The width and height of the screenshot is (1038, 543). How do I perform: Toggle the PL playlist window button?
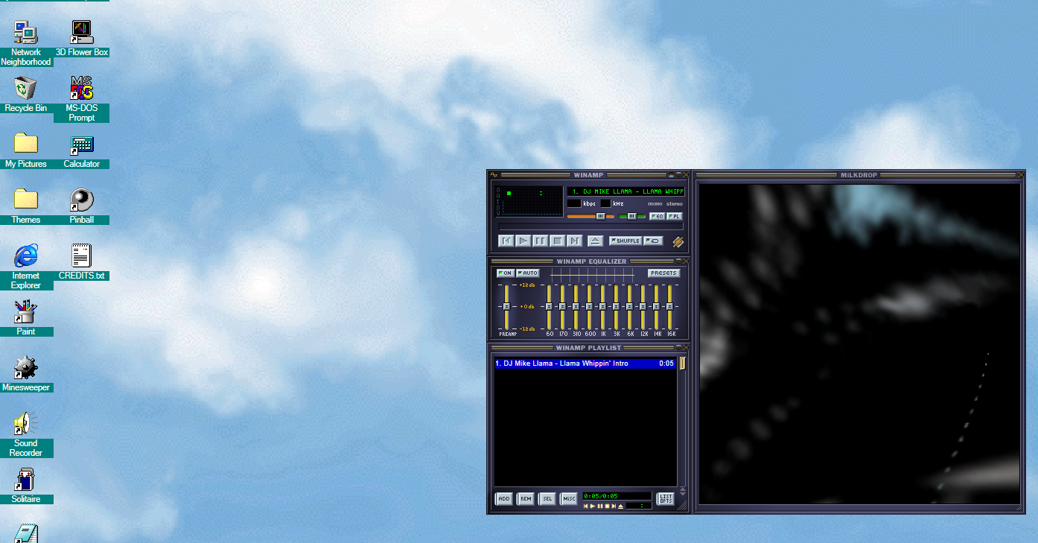[x=675, y=216]
